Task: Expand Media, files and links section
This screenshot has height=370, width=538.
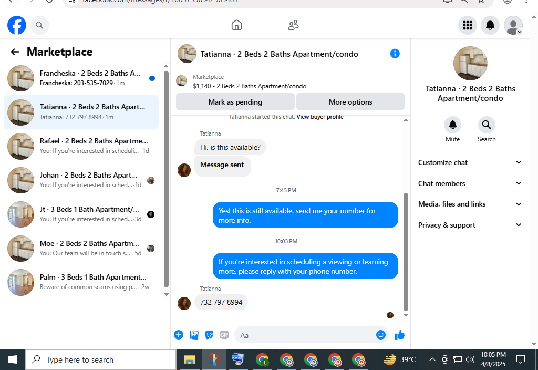Action: [x=470, y=204]
